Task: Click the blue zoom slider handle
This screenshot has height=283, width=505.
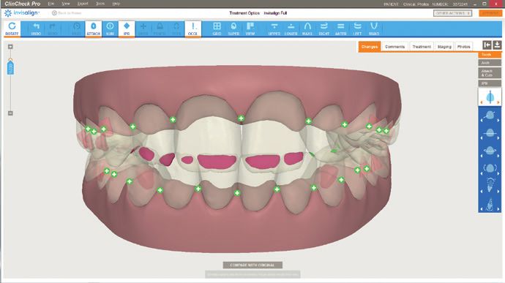Action: pos(10,67)
